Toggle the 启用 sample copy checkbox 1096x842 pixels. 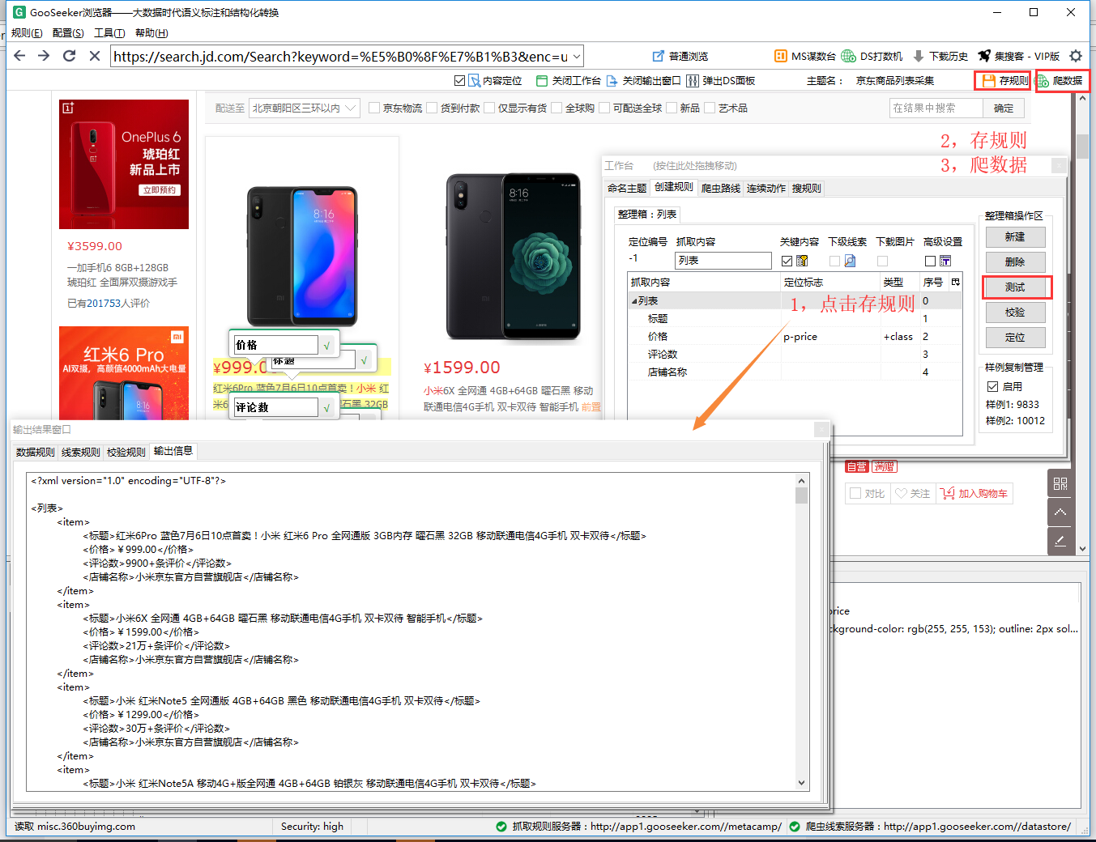tap(992, 386)
